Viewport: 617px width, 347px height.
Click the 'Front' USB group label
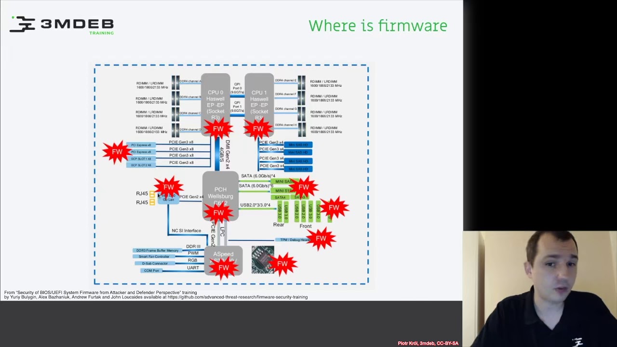(x=306, y=226)
